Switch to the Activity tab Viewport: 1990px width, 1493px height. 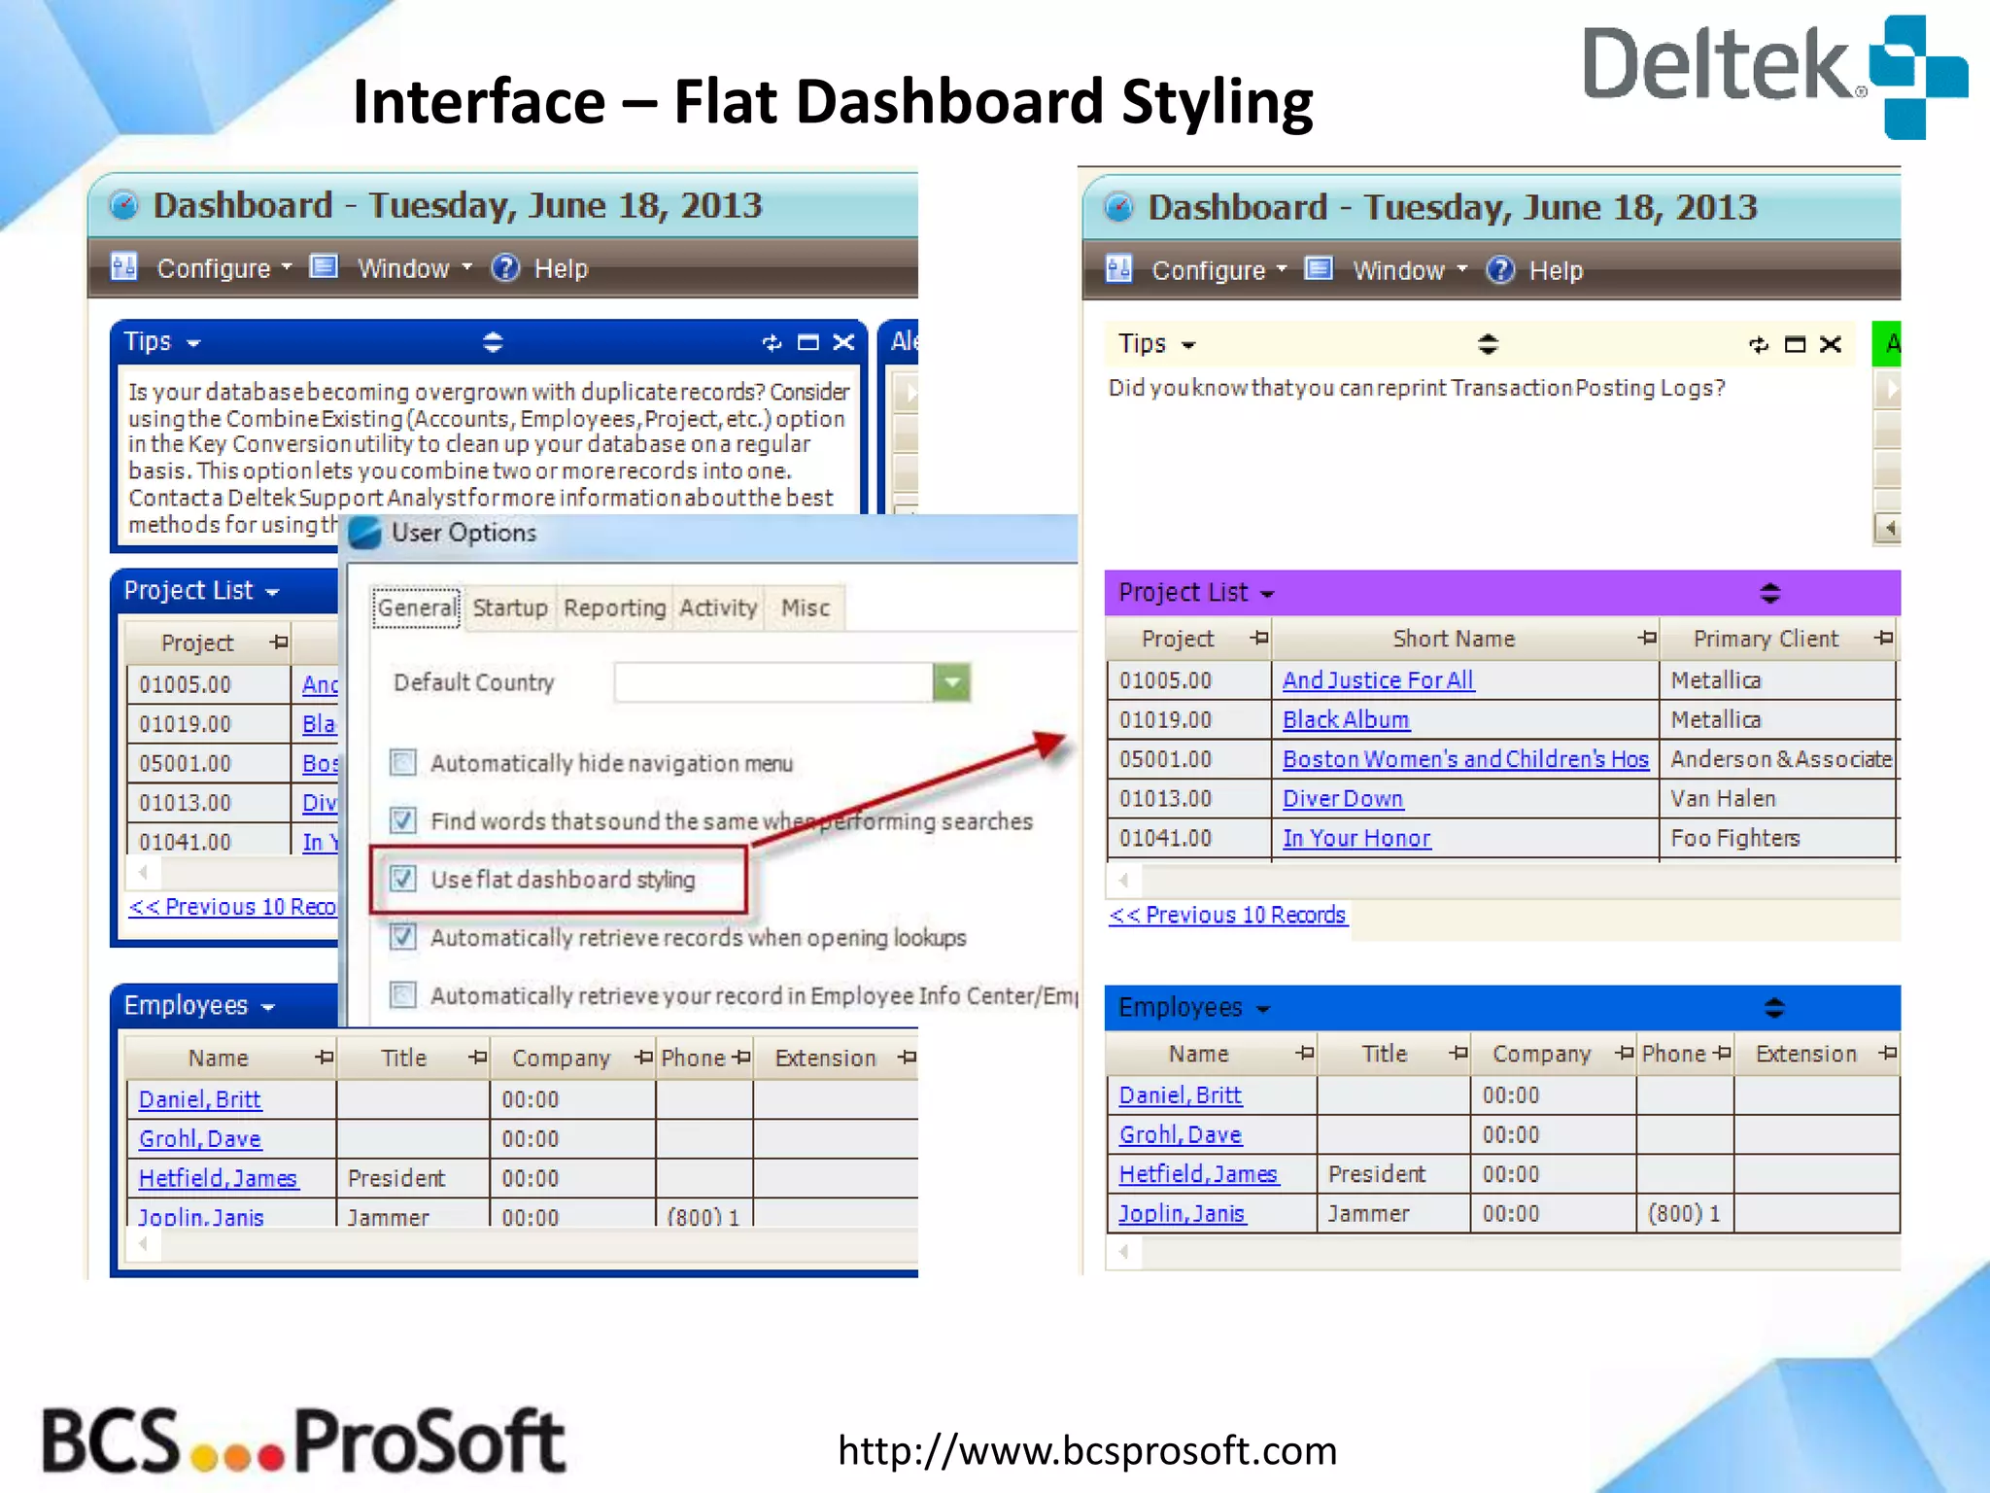(x=718, y=608)
